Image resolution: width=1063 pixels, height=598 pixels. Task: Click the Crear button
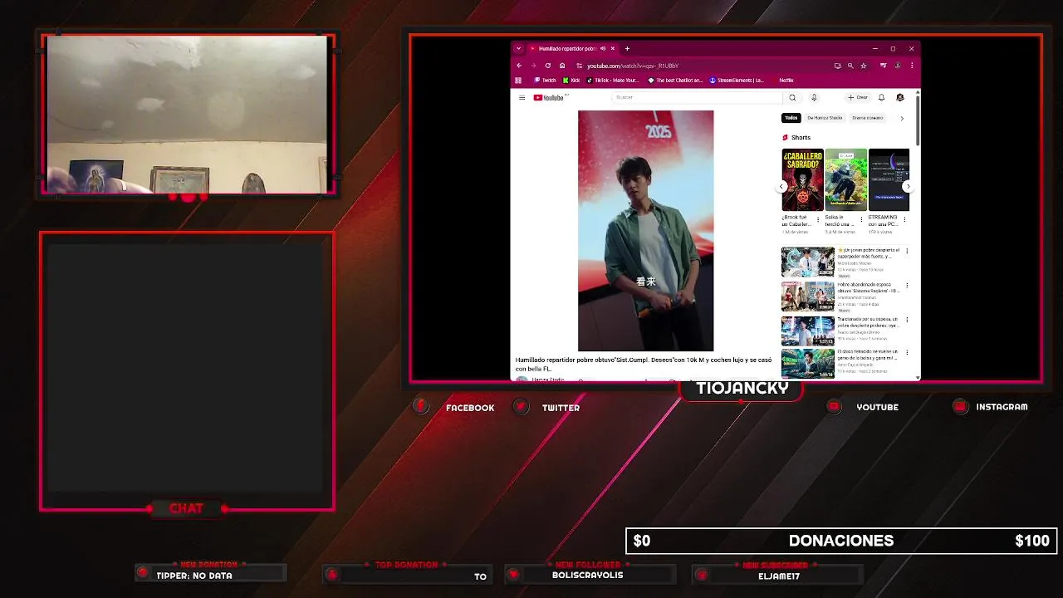coord(858,97)
